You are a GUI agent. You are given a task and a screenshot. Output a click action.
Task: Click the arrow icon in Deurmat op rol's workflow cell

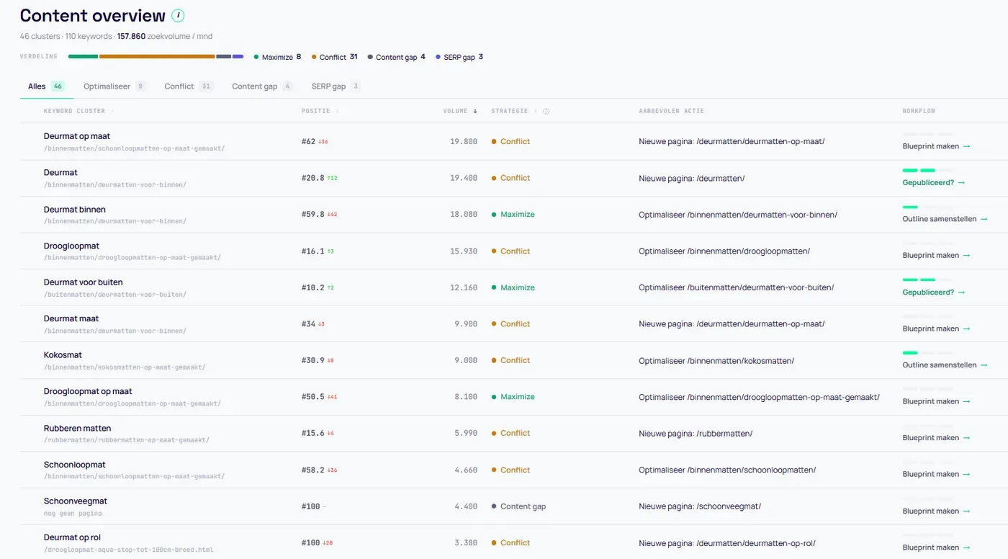[x=966, y=547]
